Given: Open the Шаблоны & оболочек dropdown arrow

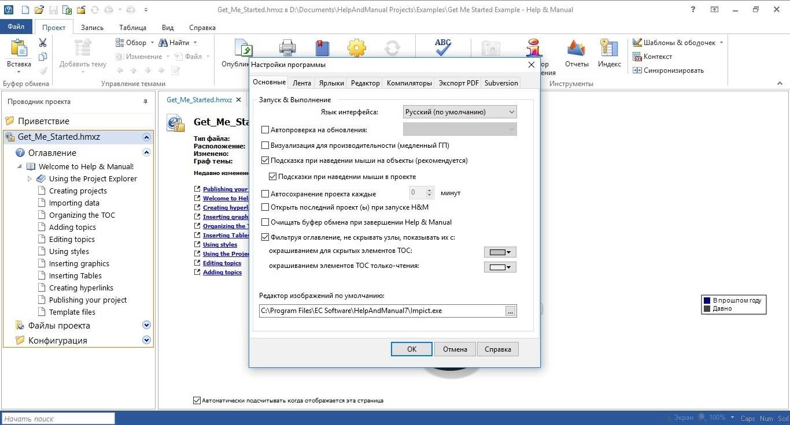Looking at the screenshot, I should click(721, 43).
